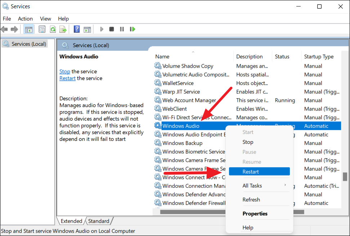Click the Restart the service link
This screenshot has height=236, width=350.
(67, 79)
